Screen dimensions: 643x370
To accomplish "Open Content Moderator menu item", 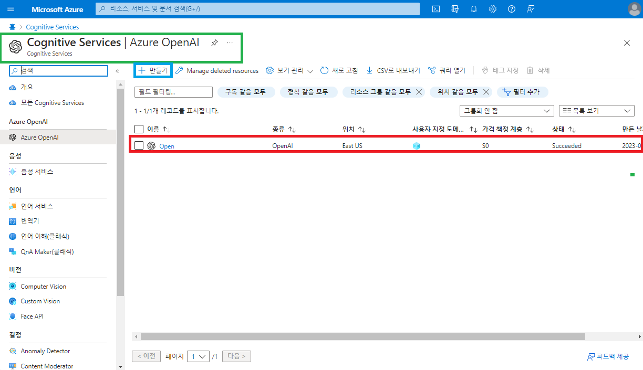I will [47, 366].
